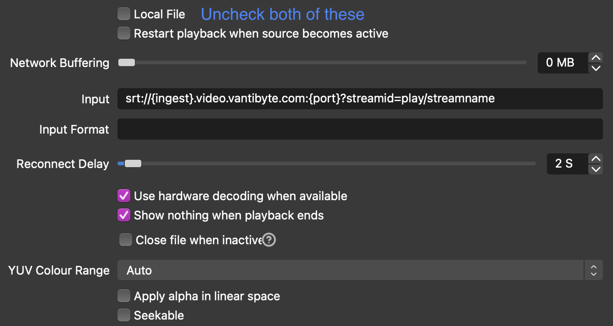Select the Auto colour range option

(139, 270)
